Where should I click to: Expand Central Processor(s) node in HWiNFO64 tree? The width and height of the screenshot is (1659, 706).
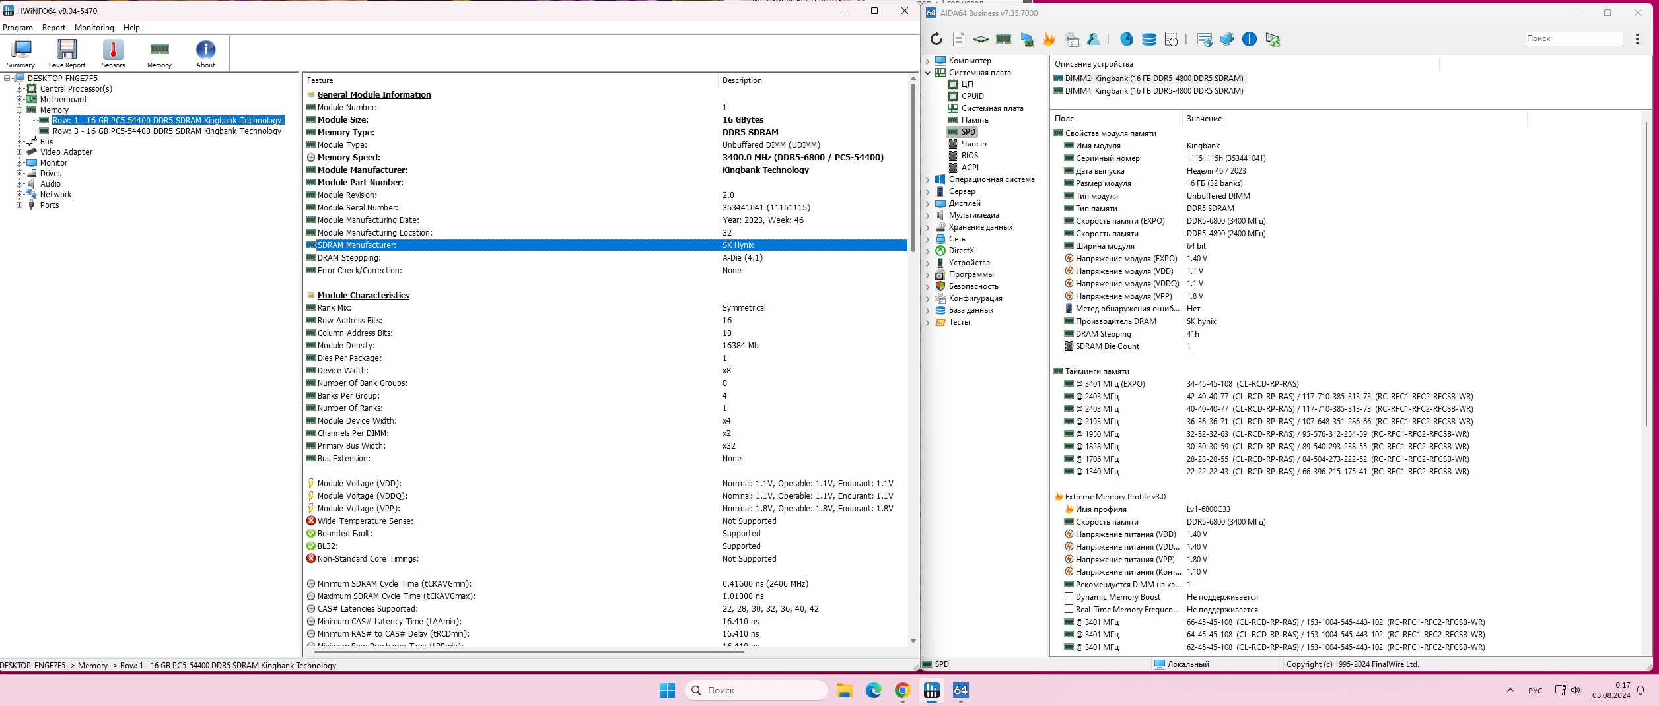20,89
